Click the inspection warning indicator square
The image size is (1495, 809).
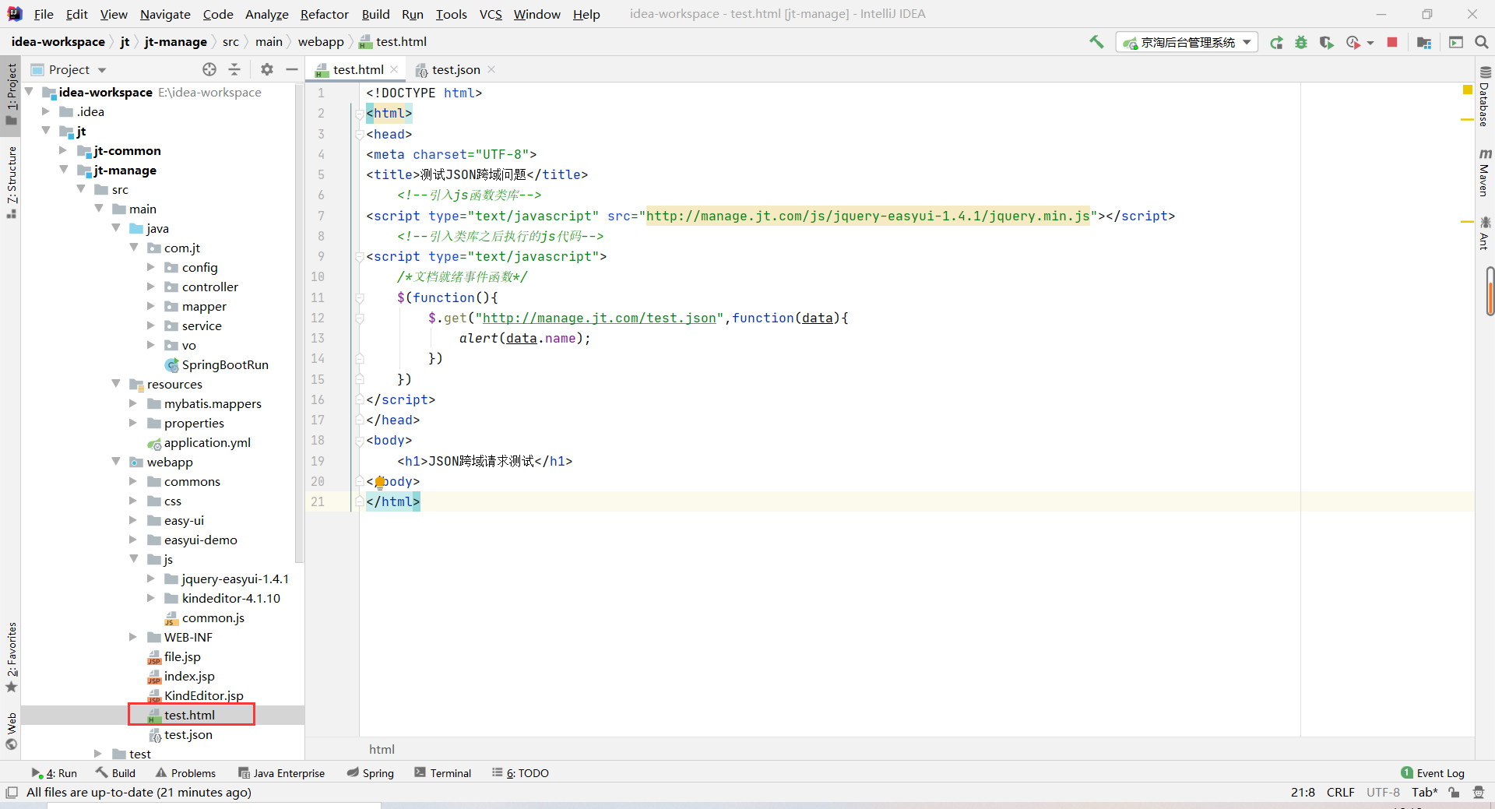[1468, 90]
